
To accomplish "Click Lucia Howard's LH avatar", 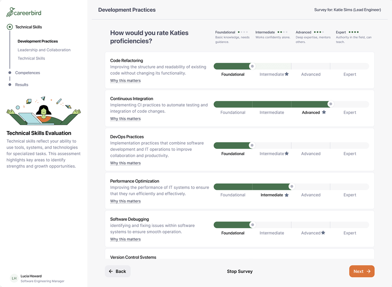I will click(14, 278).
